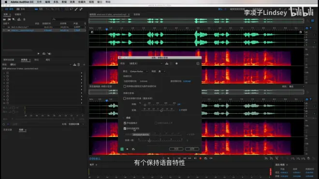Toggle lock stretch to new duration checkbox
319x179 pixels.
(125, 86)
